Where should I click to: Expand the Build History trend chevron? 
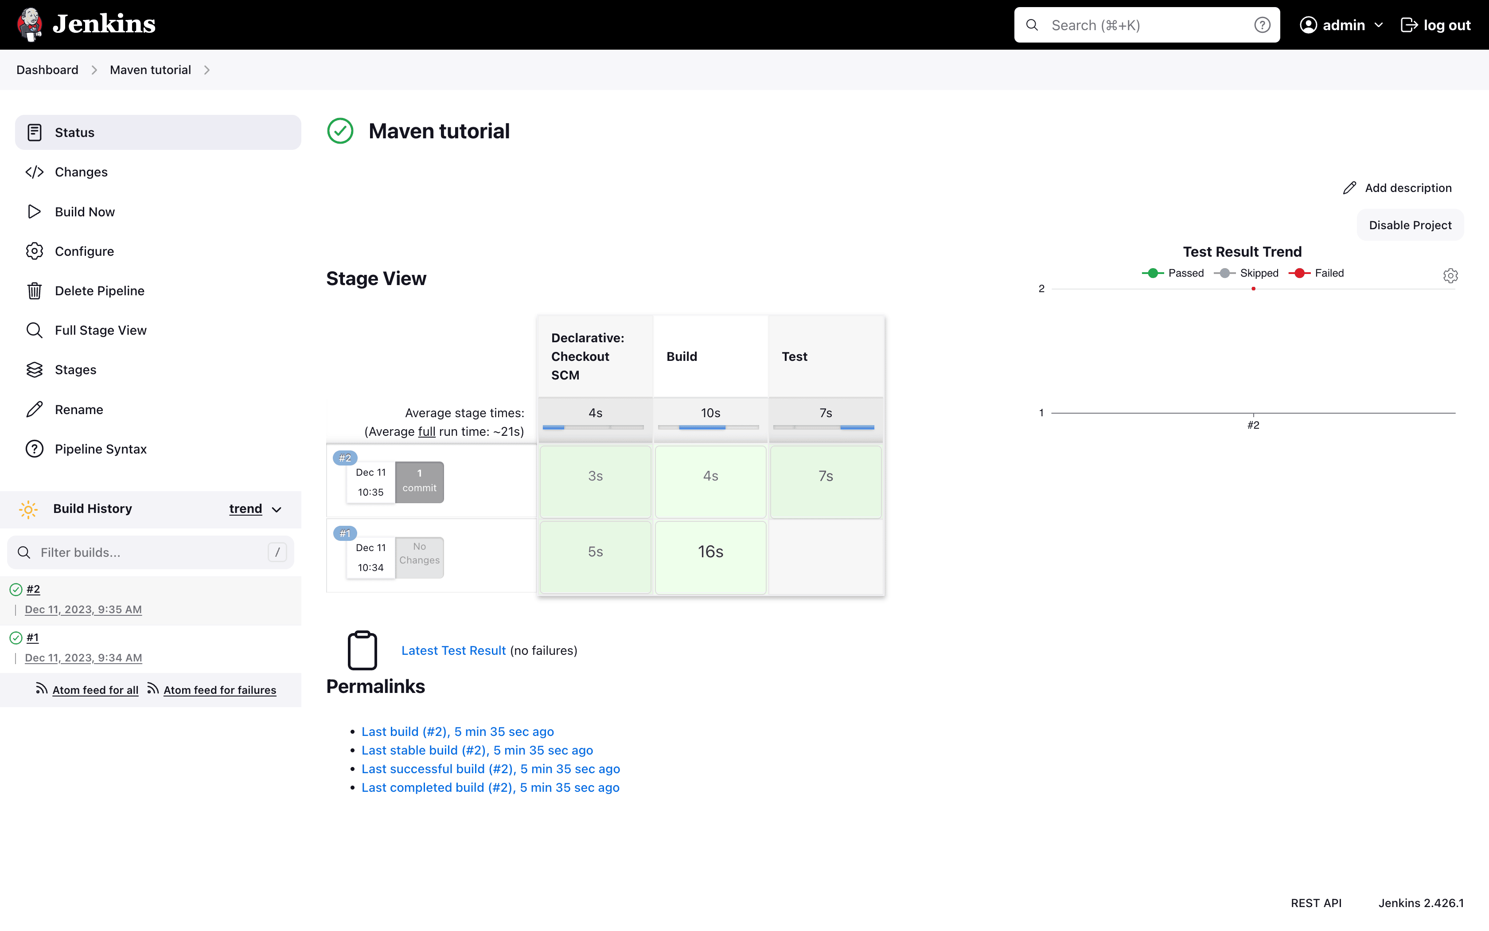[277, 509]
